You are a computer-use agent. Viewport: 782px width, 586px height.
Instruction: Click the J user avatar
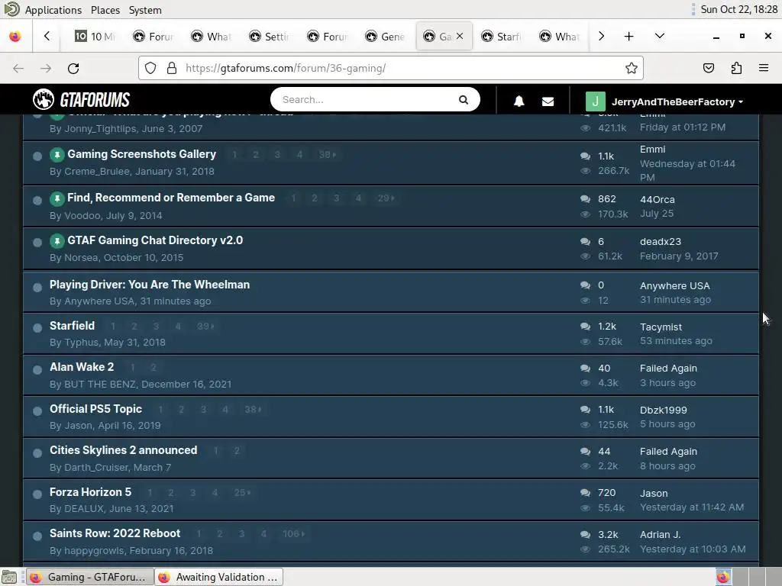pos(595,101)
